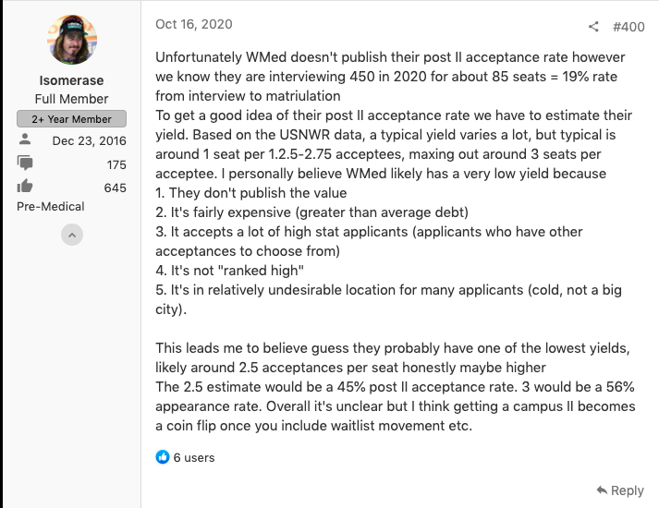659x508 pixels.
Task: Click the messages speech-bubble icon
Action: pyautogui.click(x=25, y=163)
